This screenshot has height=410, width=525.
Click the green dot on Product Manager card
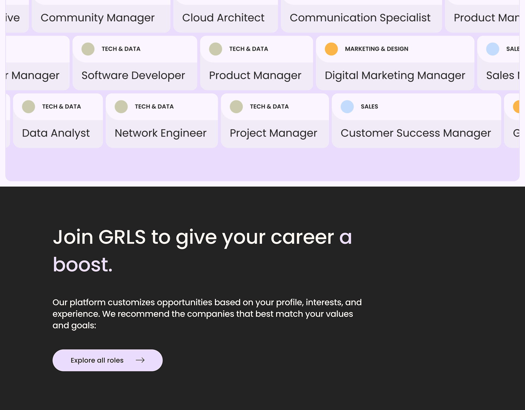pyautogui.click(x=215, y=49)
